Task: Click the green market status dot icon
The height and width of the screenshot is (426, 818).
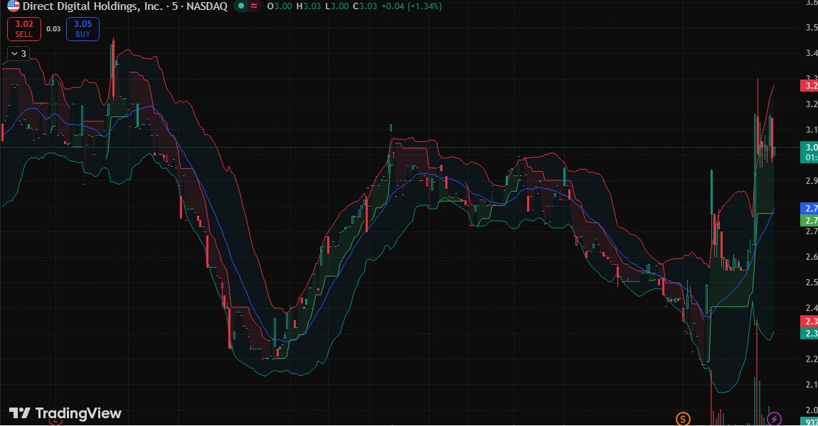Action: [x=242, y=6]
